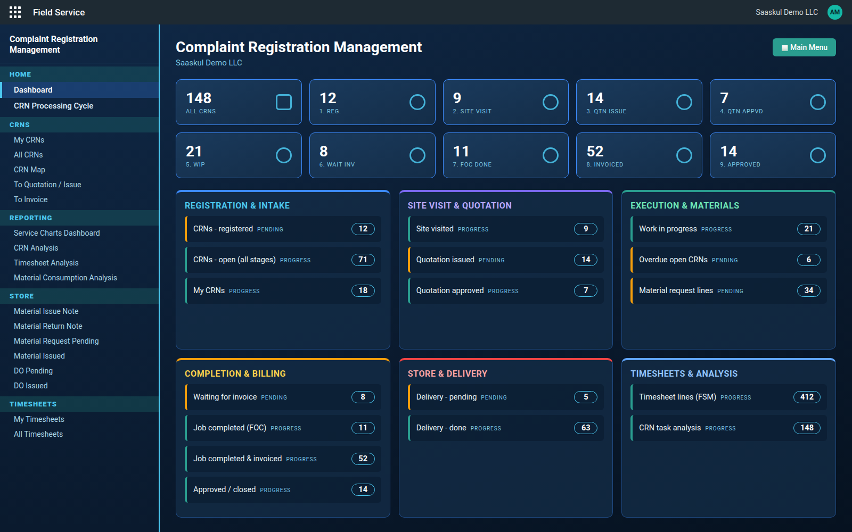Screen dimensions: 852x532
Task: Click the circle icon on 7. FOC Done card
Action: (551, 155)
